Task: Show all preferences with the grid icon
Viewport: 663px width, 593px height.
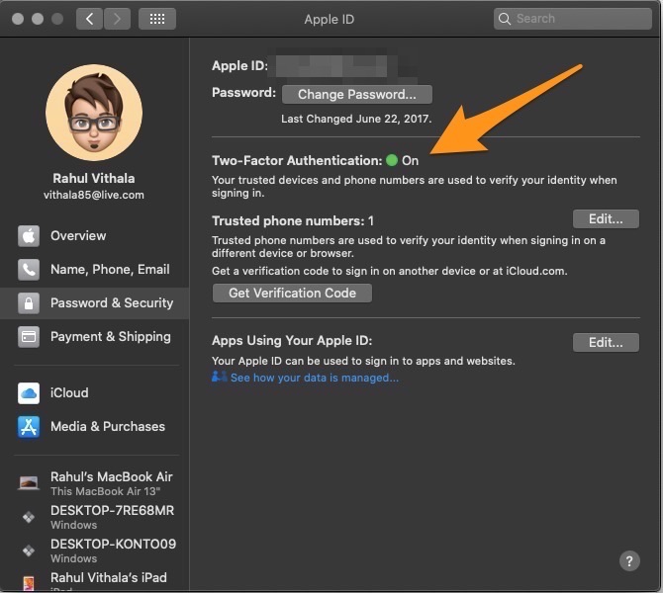Action: pyautogui.click(x=157, y=19)
